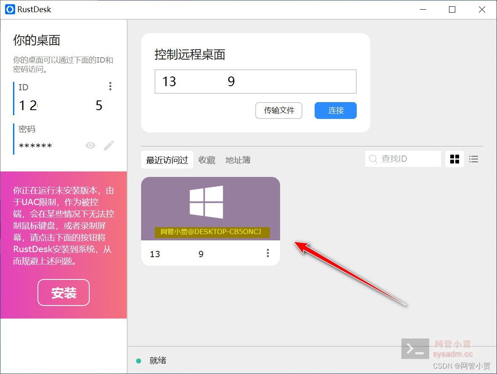This screenshot has width=497, height=374.
Task: Click the search magnifier icon
Action: click(x=373, y=159)
